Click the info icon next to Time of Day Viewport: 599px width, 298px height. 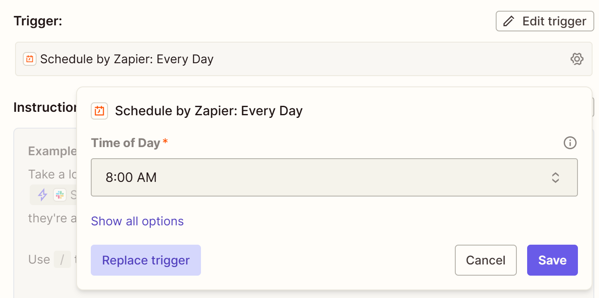(570, 143)
